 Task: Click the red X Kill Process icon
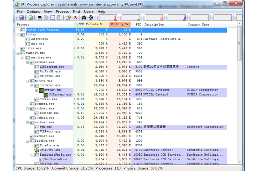coord(75,17)
